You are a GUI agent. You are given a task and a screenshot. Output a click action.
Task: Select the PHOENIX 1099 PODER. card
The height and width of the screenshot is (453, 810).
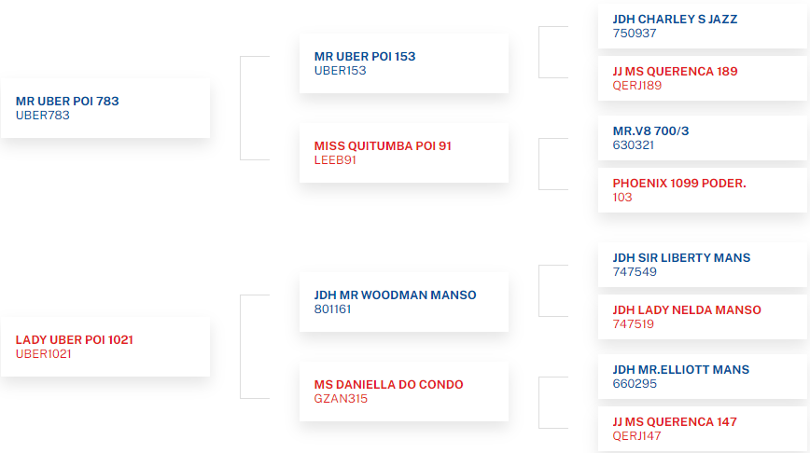[703, 190]
